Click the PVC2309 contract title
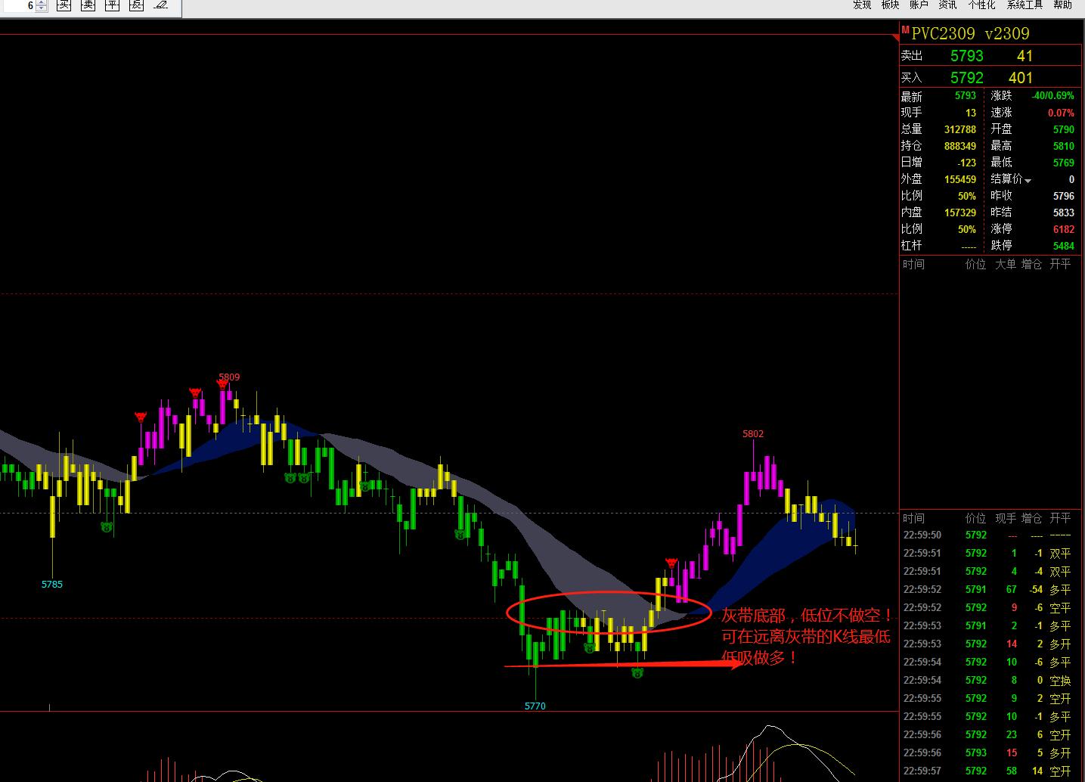This screenshot has height=782, width=1085. point(943,34)
